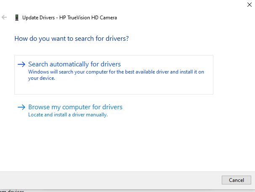Select Browse my computer for drivers

coord(75,107)
